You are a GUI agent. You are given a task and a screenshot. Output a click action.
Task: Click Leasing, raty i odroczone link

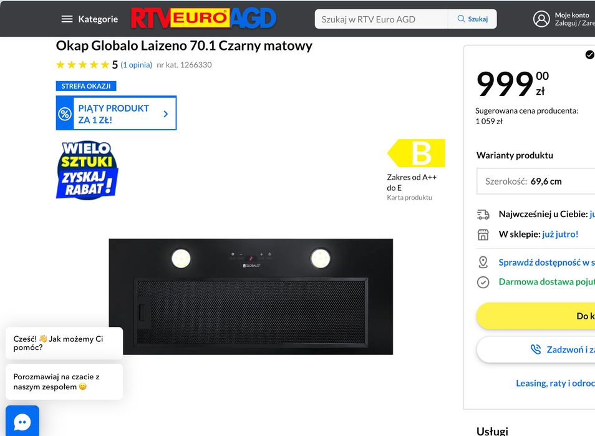[x=555, y=383]
